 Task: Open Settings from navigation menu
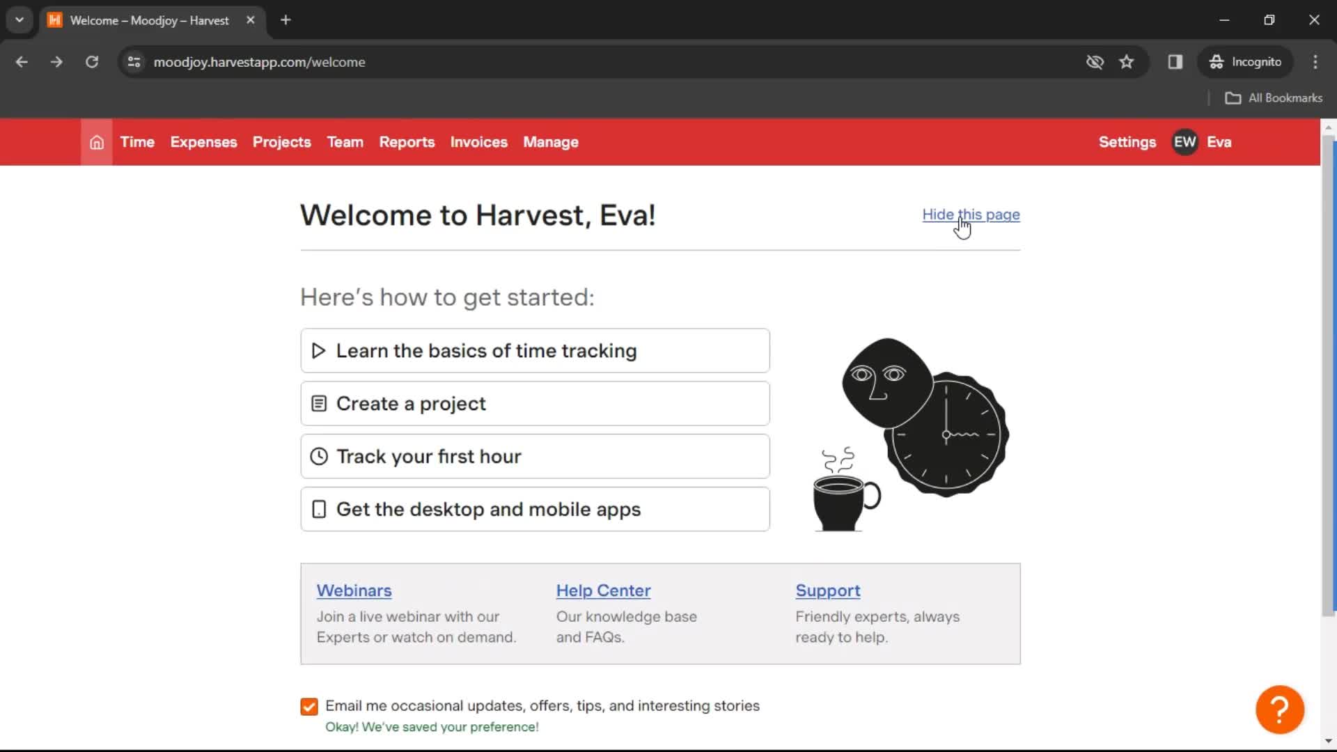point(1127,142)
